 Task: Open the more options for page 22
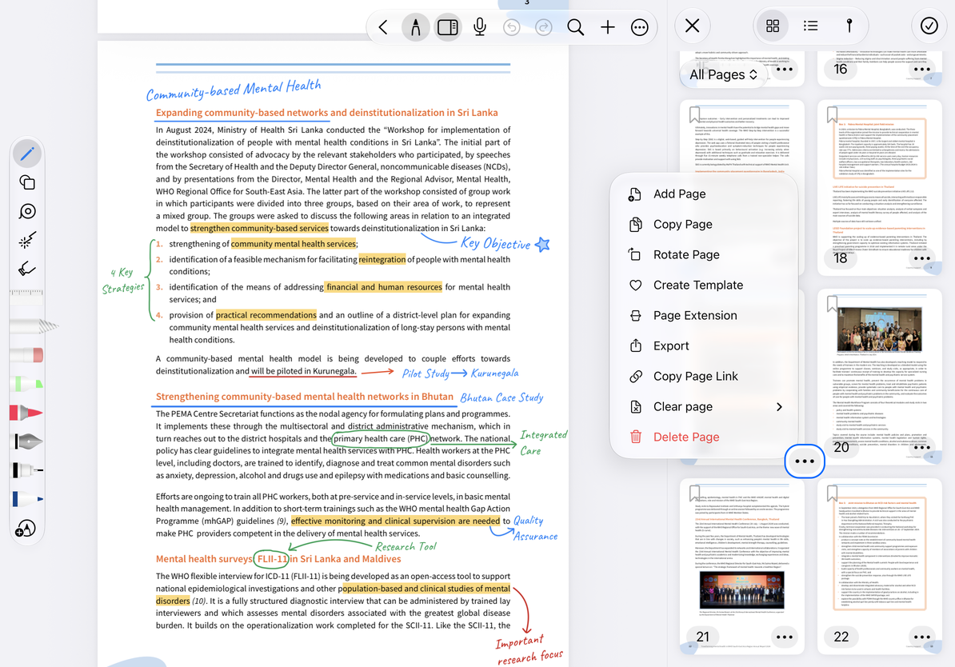pos(922,637)
